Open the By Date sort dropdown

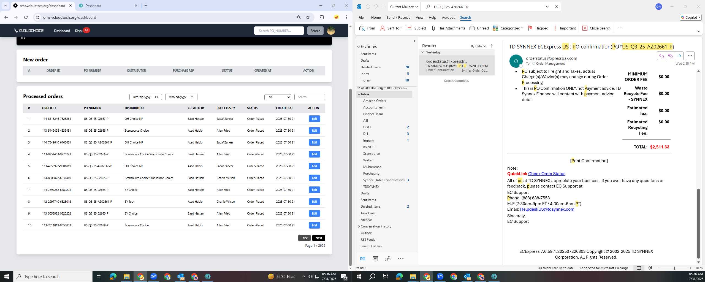coord(478,46)
